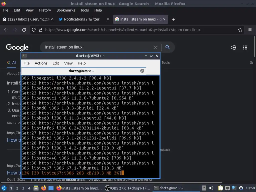The height and width of the screenshot is (192, 256).
Task: Switch to workspace 3
Action: [23, 188]
